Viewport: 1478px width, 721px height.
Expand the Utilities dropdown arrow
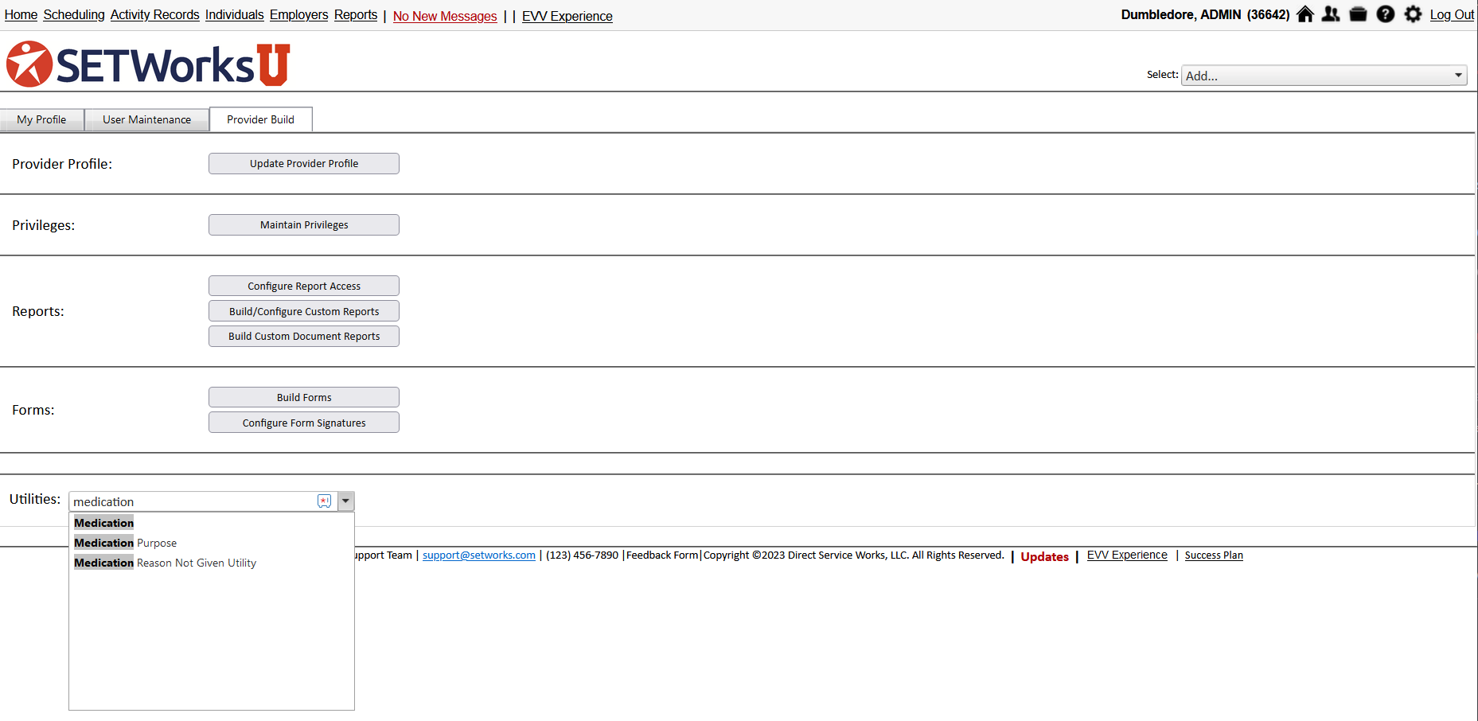(x=345, y=501)
